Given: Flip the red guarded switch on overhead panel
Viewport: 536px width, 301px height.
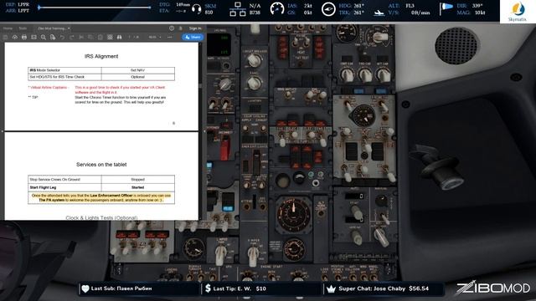Looking at the screenshot, I should click(224, 147).
